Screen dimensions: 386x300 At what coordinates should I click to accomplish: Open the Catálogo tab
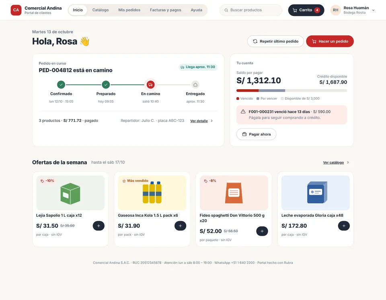tap(101, 10)
